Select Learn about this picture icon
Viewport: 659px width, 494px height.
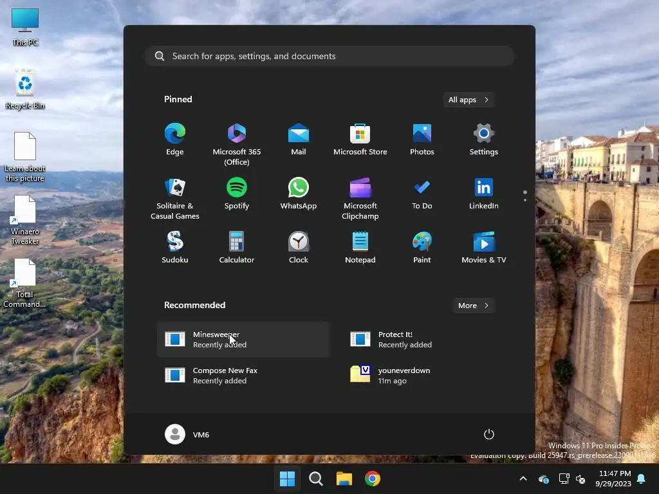coord(25,157)
